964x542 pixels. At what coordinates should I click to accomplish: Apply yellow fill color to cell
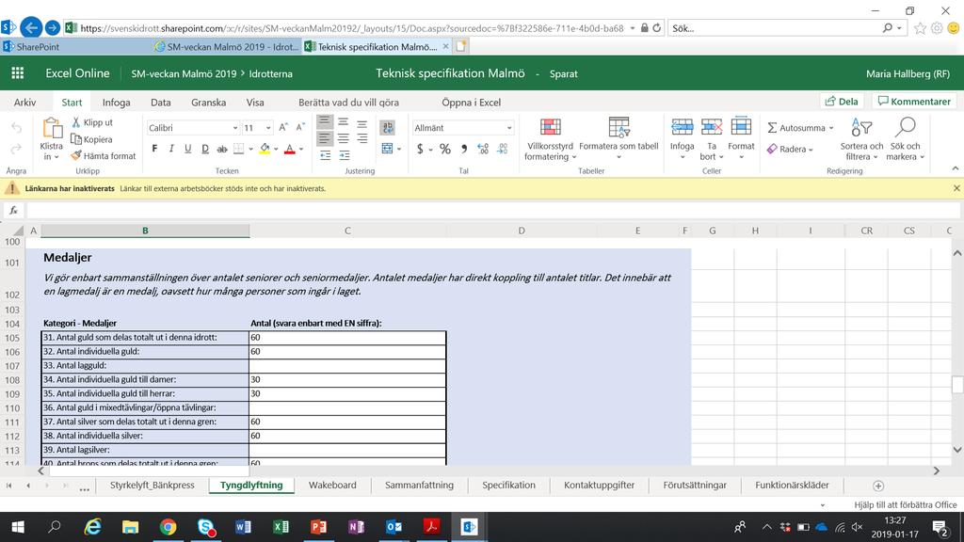point(265,149)
